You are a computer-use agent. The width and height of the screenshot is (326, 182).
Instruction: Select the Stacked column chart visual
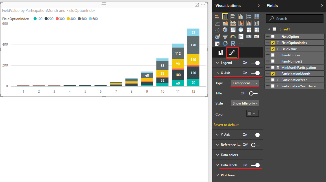pyautogui.click(x=225, y=16)
